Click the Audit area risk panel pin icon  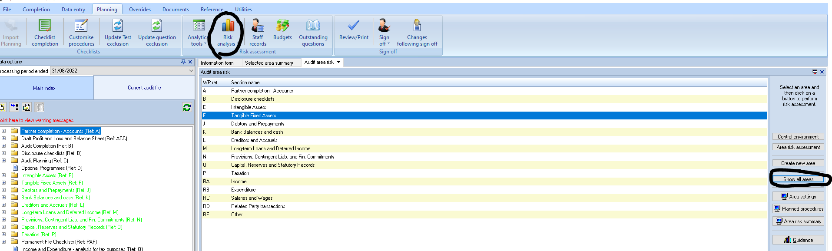pyautogui.click(x=815, y=72)
